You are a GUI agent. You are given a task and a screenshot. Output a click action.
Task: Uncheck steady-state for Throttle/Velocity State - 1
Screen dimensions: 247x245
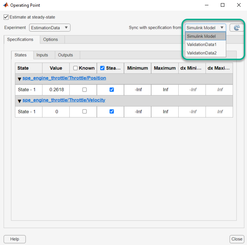[112, 112]
